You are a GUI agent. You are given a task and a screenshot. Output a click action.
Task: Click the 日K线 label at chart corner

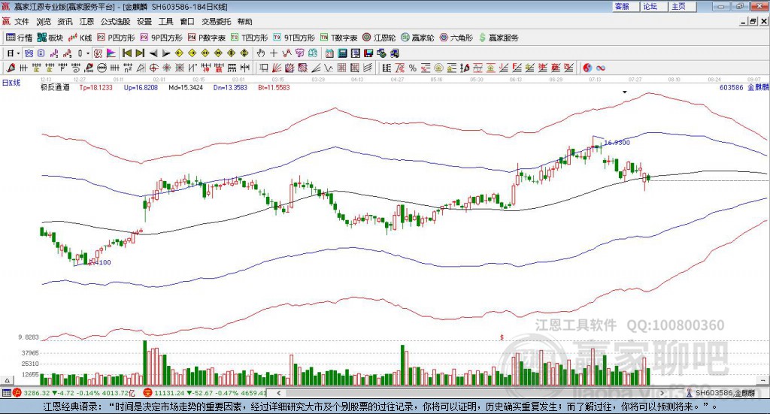[x=11, y=83]
